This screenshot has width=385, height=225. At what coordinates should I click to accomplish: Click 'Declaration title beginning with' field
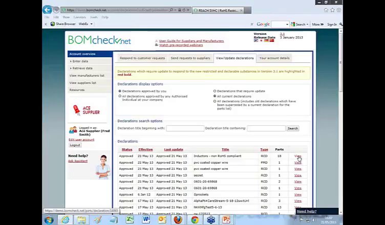click(185, 128)
